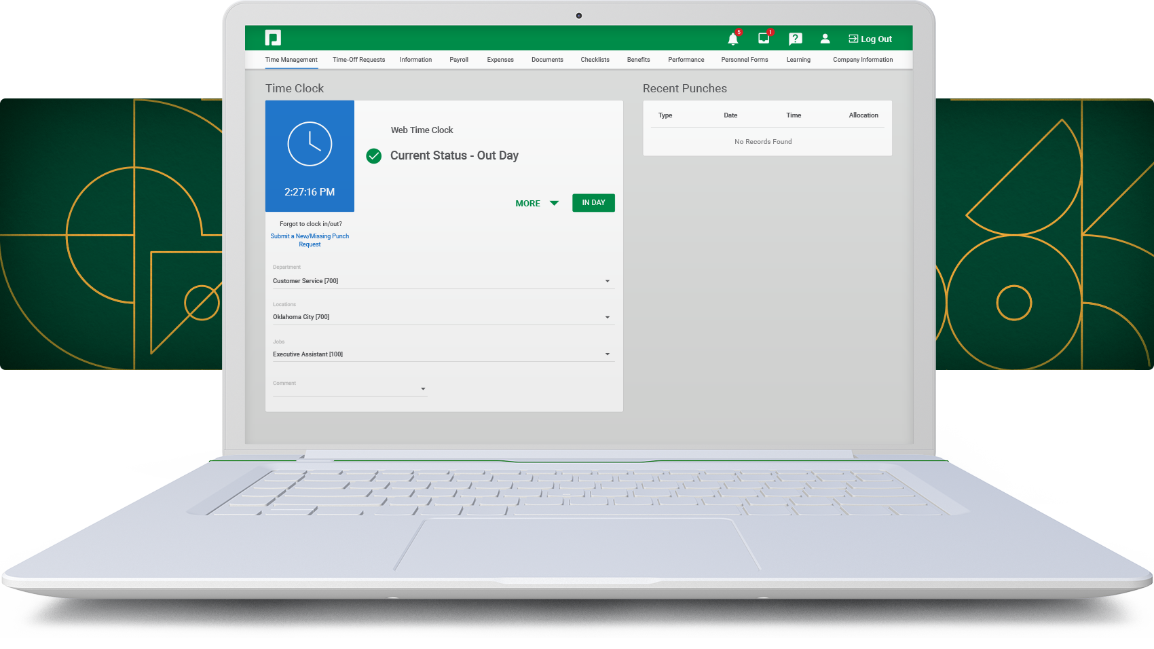
Task: Submit a New/Missing Punch Request link
Action: tap(310, 240)
